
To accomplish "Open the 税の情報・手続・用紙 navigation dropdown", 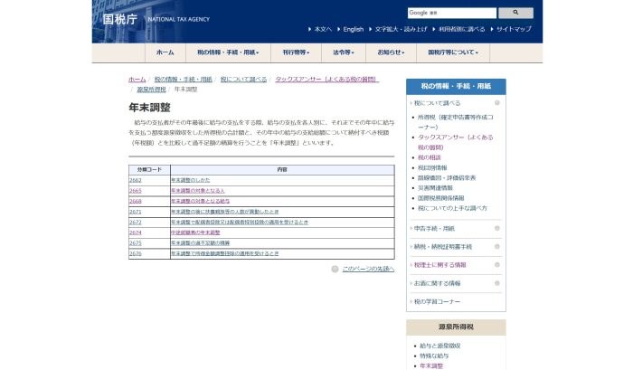I will (x=228, y=52).
